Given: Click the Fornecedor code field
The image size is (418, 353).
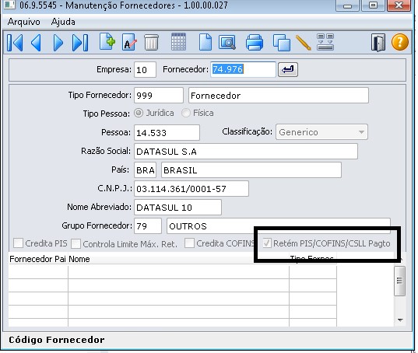Looking at the screenshot, I should [243, 70].
